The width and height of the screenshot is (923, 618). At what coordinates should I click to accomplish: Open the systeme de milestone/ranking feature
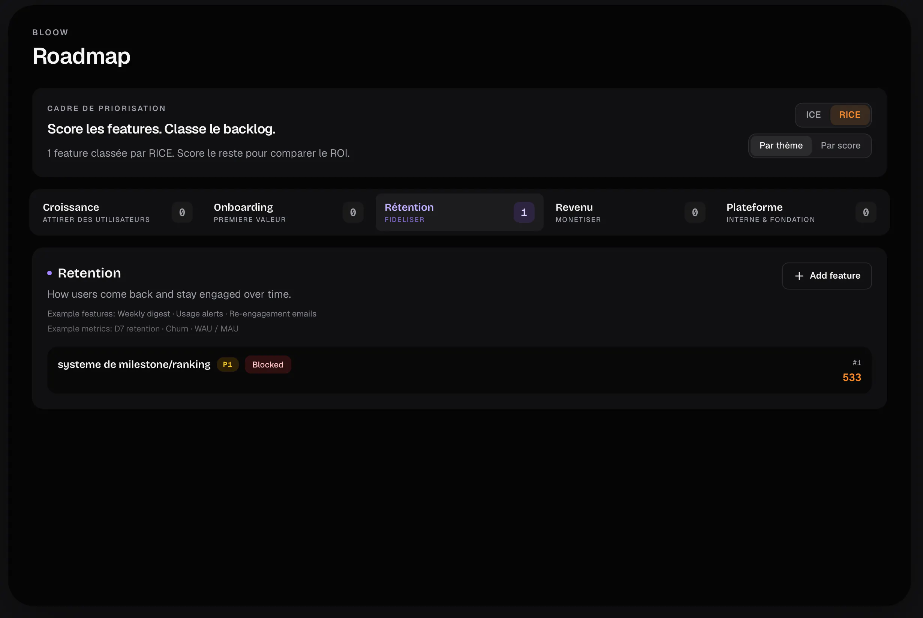pos(459,370)
